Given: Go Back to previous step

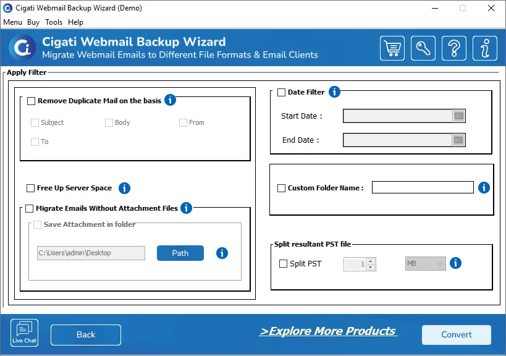Looking at the screenshot, I should point(86,335).
